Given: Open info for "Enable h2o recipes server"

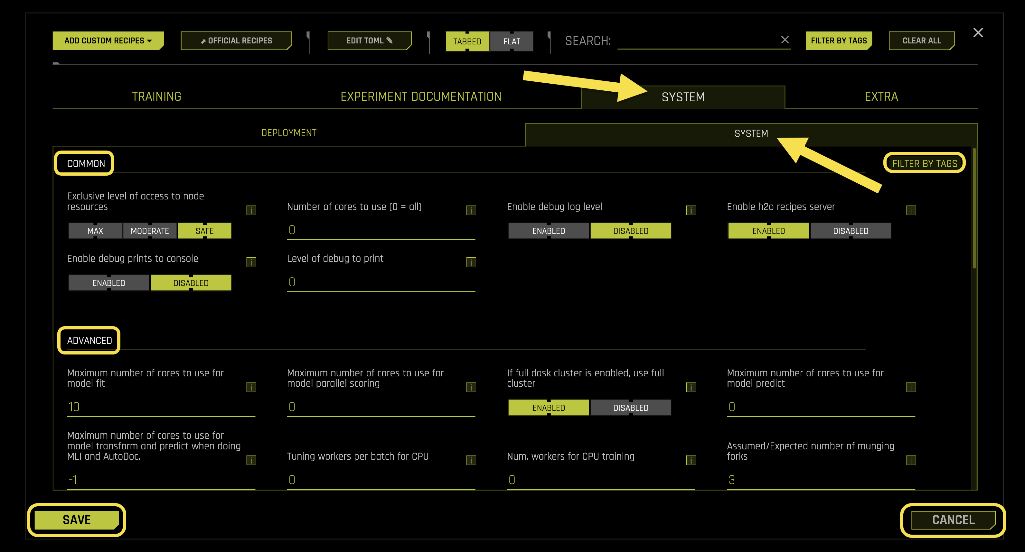Looking at the screenshot, I should click(911, 210).
